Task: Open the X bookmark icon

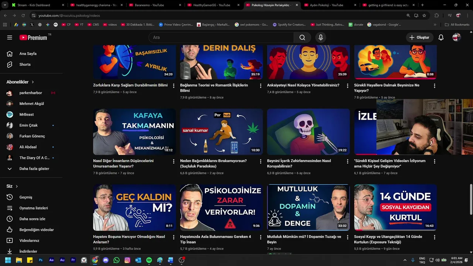Action: 32,25
